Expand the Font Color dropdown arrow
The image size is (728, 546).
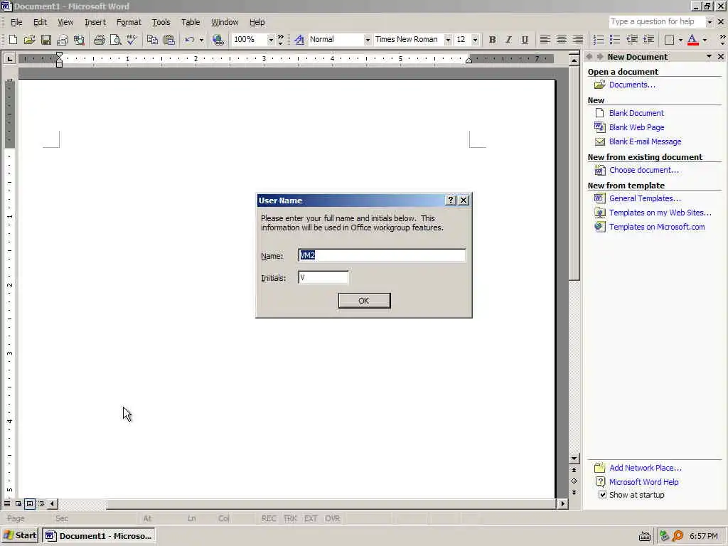(705, 40)
